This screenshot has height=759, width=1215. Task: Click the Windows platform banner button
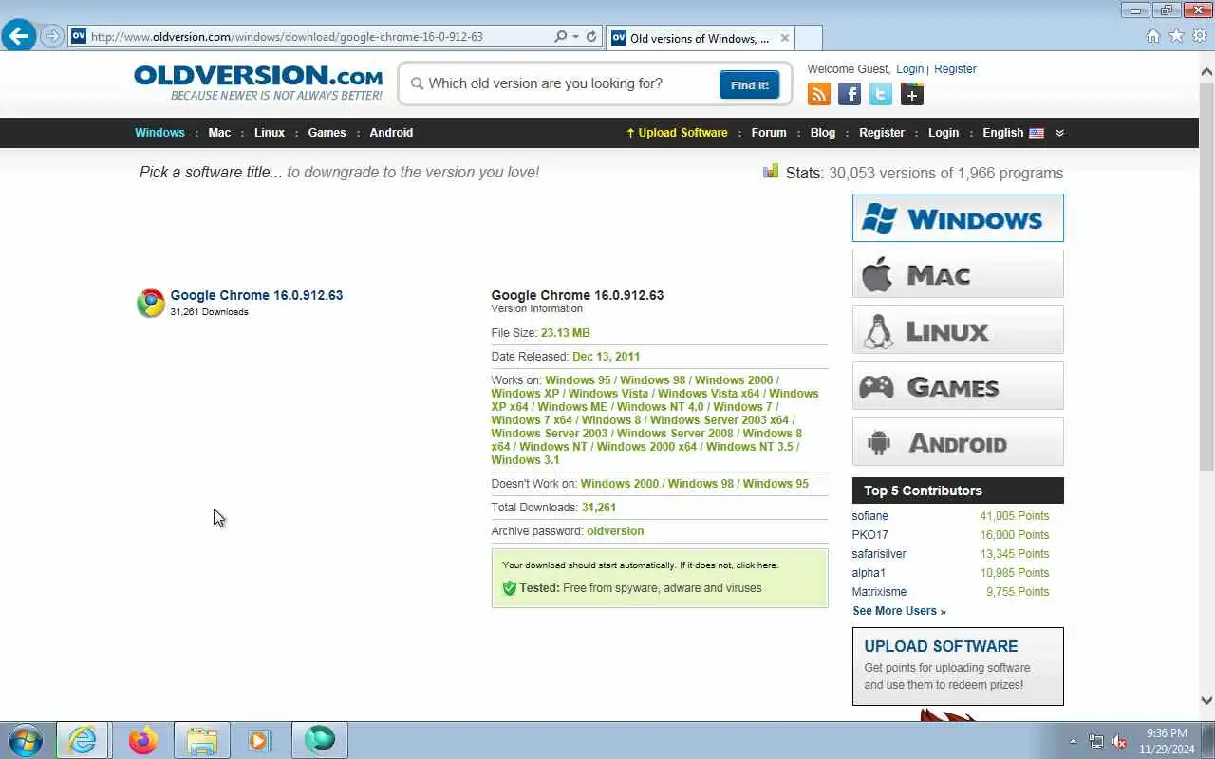[x=958, y=218]
